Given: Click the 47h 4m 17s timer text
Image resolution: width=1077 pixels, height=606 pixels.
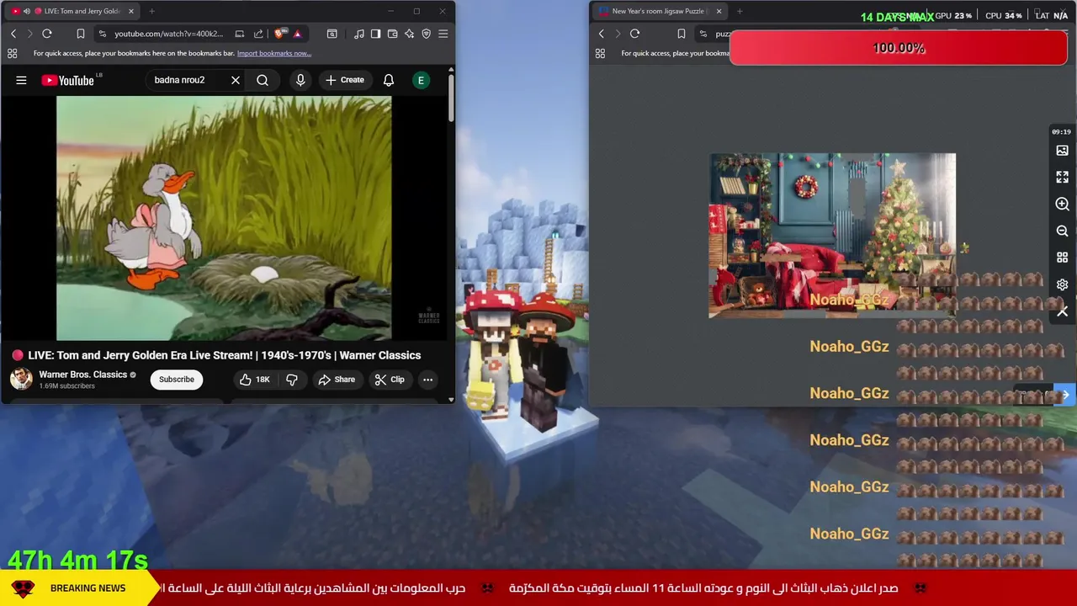Looking at the screenshot, I should [77, 560].
